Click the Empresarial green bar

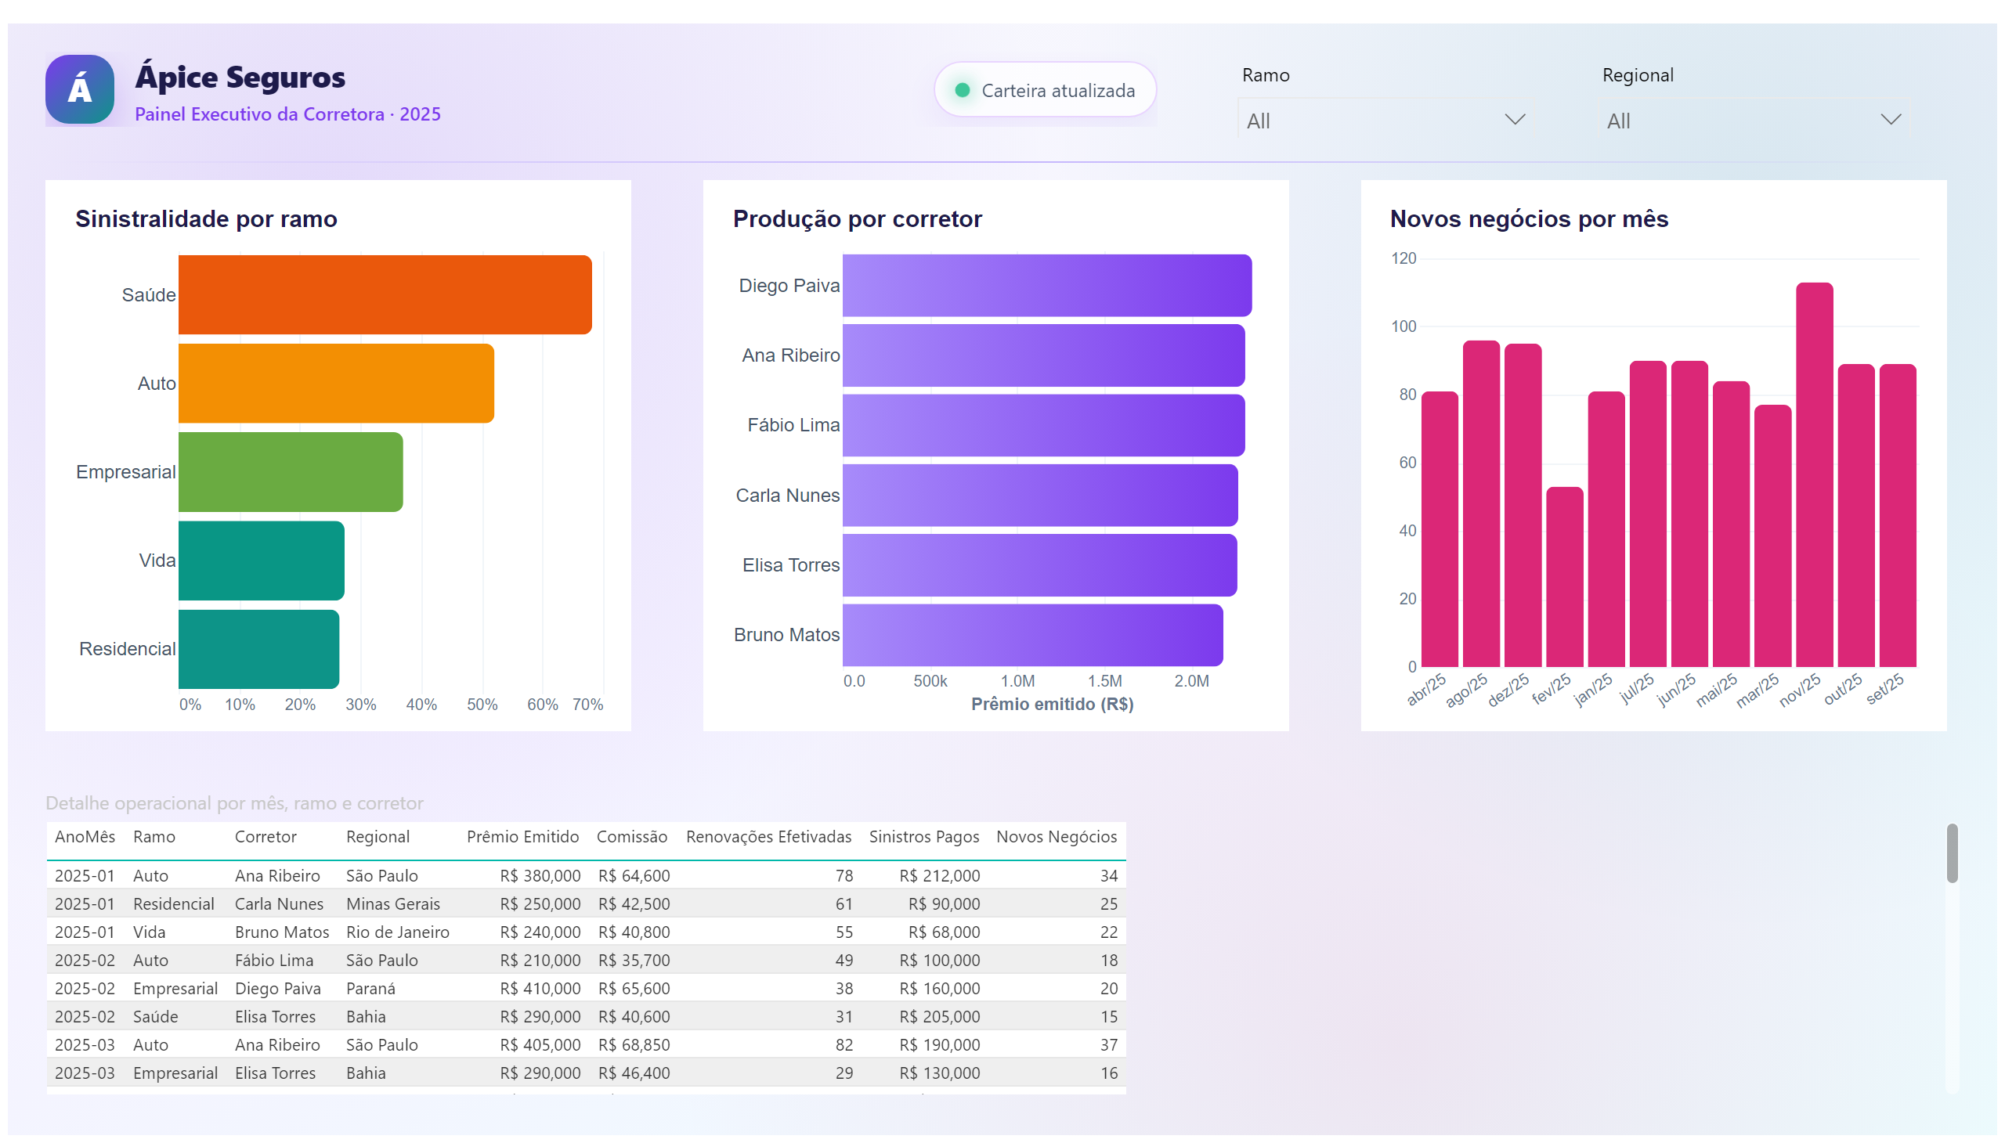290,472
